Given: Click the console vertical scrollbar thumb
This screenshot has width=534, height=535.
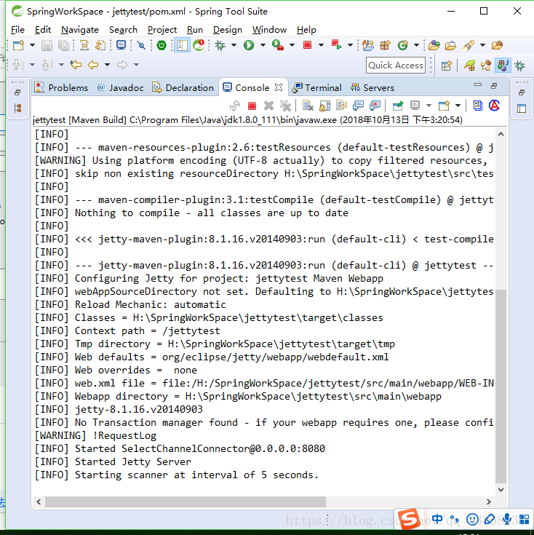Looking at the screenshot, I should [501, 387].
